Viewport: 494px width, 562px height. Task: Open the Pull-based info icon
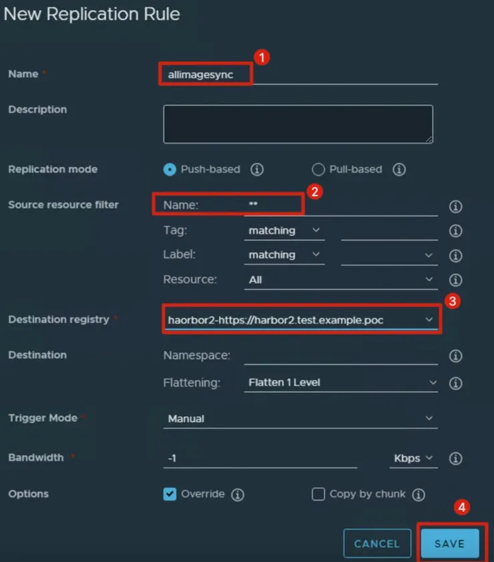click(399, 169)
